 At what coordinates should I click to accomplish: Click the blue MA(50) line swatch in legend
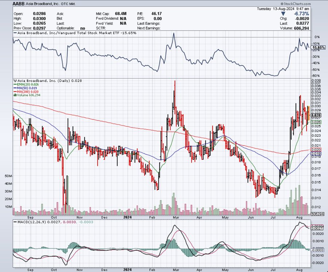click(15, 88)
